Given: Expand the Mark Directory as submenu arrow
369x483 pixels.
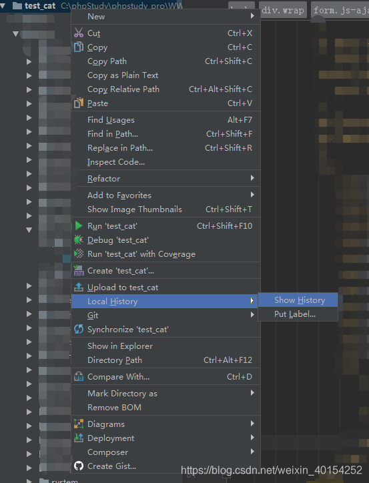Looking at the screenshot, I should pyautogui.click(x=252, y=393).
